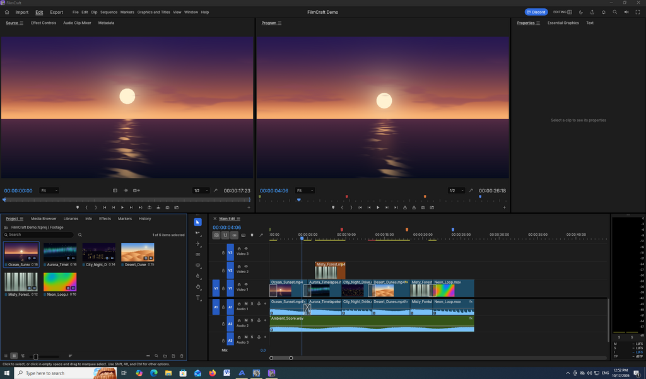The width and height of the screenshot is (646, 379).
Task: Open the Program monitor Fit zoom dropdown
Action: [x=305, y=190]
